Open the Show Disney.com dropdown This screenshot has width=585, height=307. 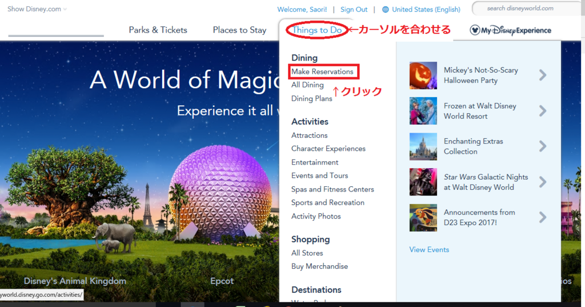click(x=37, y=9)
